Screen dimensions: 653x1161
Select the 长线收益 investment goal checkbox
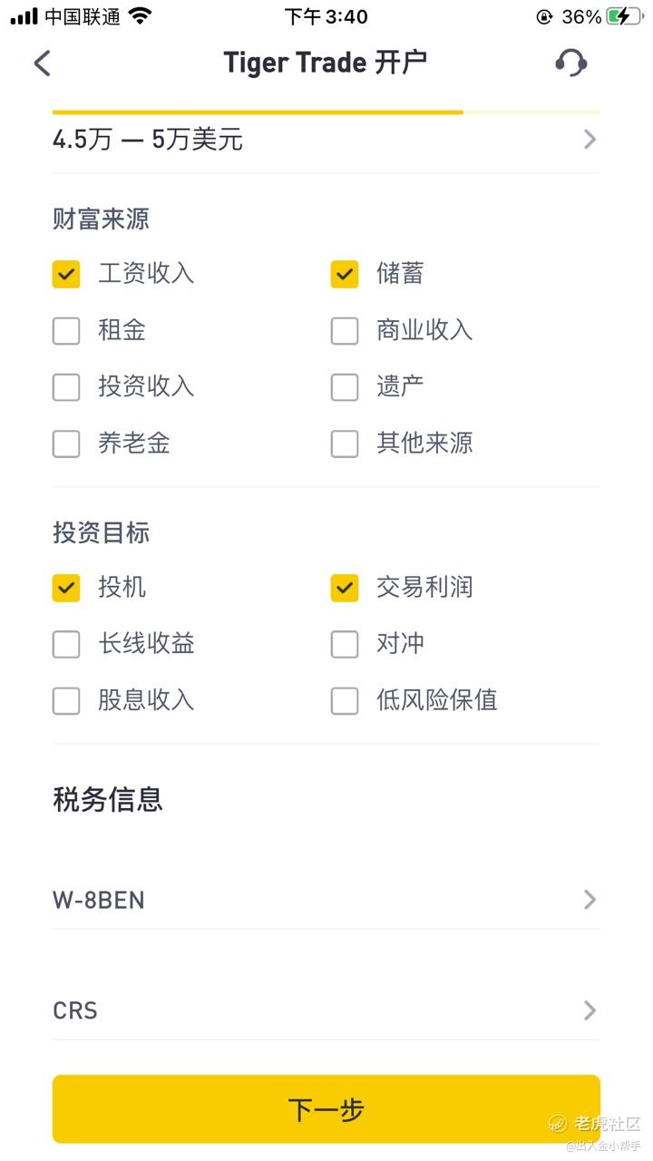pyautogui.click(x=66, y=645)
